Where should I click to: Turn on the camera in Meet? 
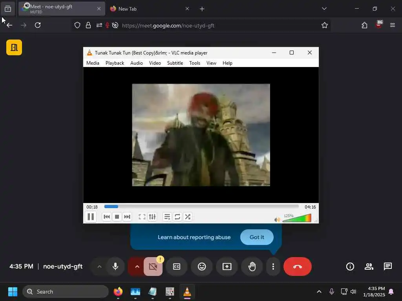[x=153, y=267]
